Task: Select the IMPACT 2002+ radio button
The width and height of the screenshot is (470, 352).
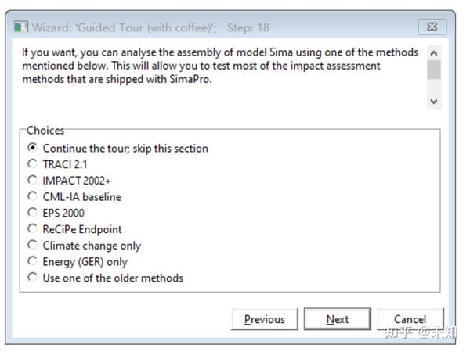Action: click(32, 181)
